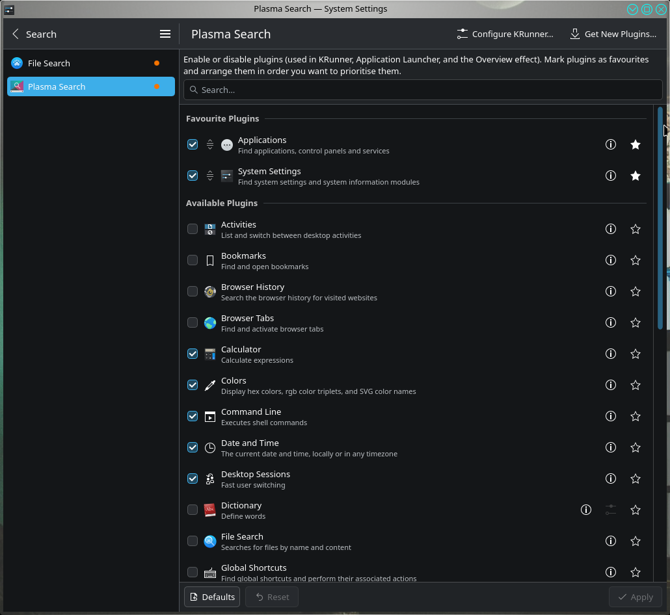The height and width of the screenshot is (615, 670).
Task: Open the hamburger menu in sidebar header
Action: (165, 34)
